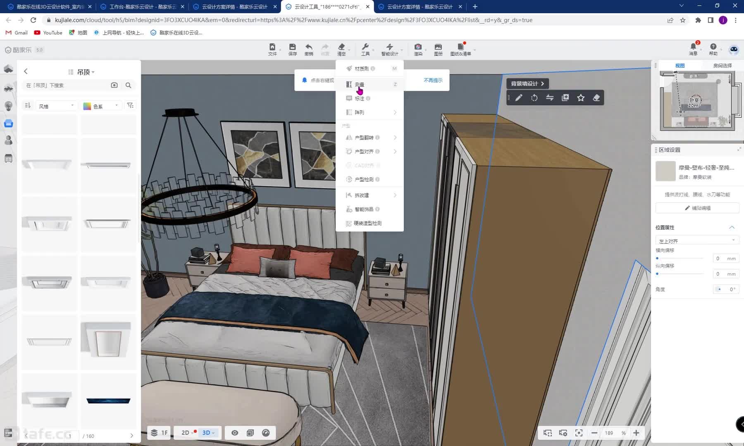
Task: Select 标注 annotation menu item
Action: pyautogui.click(x=370, y=98)
